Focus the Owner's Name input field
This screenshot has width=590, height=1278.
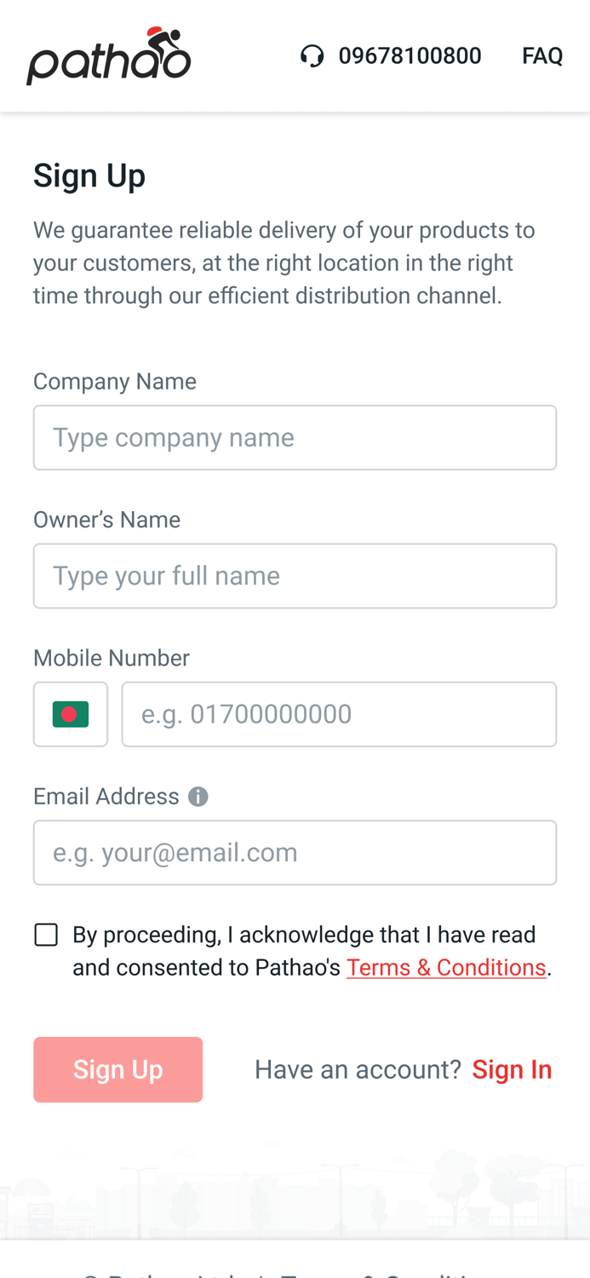pos(295,575)
